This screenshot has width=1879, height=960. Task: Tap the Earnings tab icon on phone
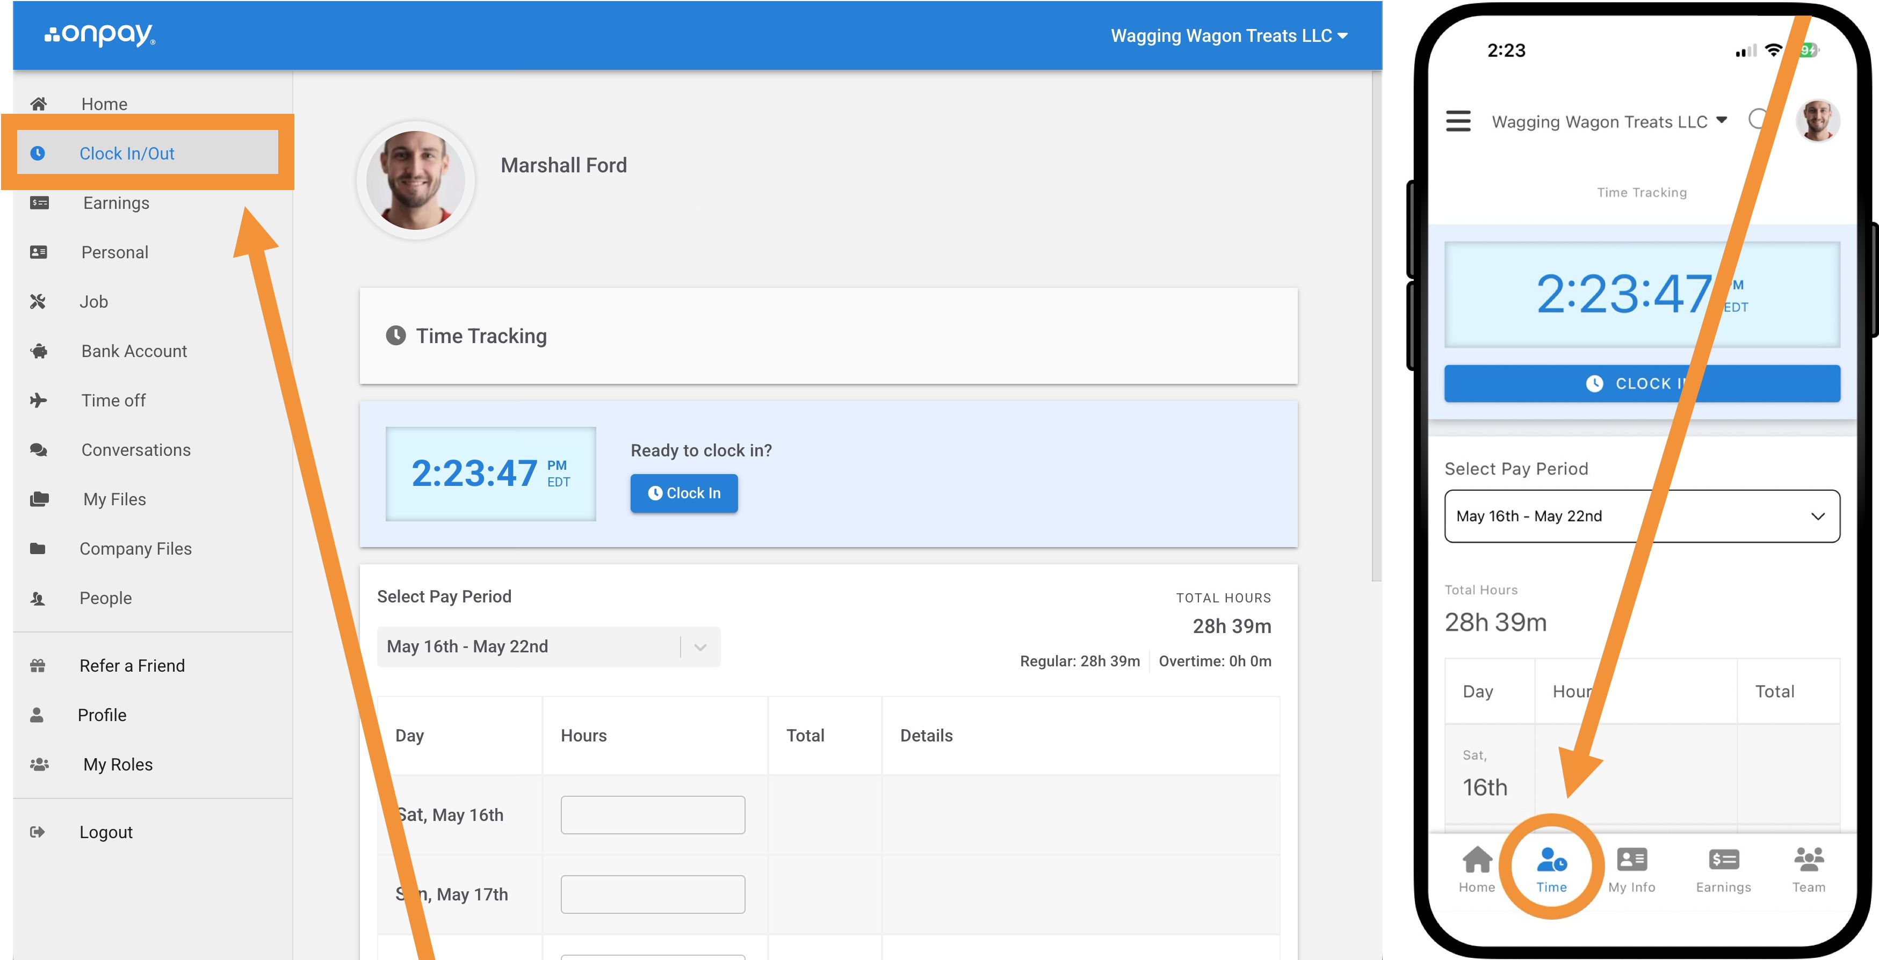point(1724,860)
